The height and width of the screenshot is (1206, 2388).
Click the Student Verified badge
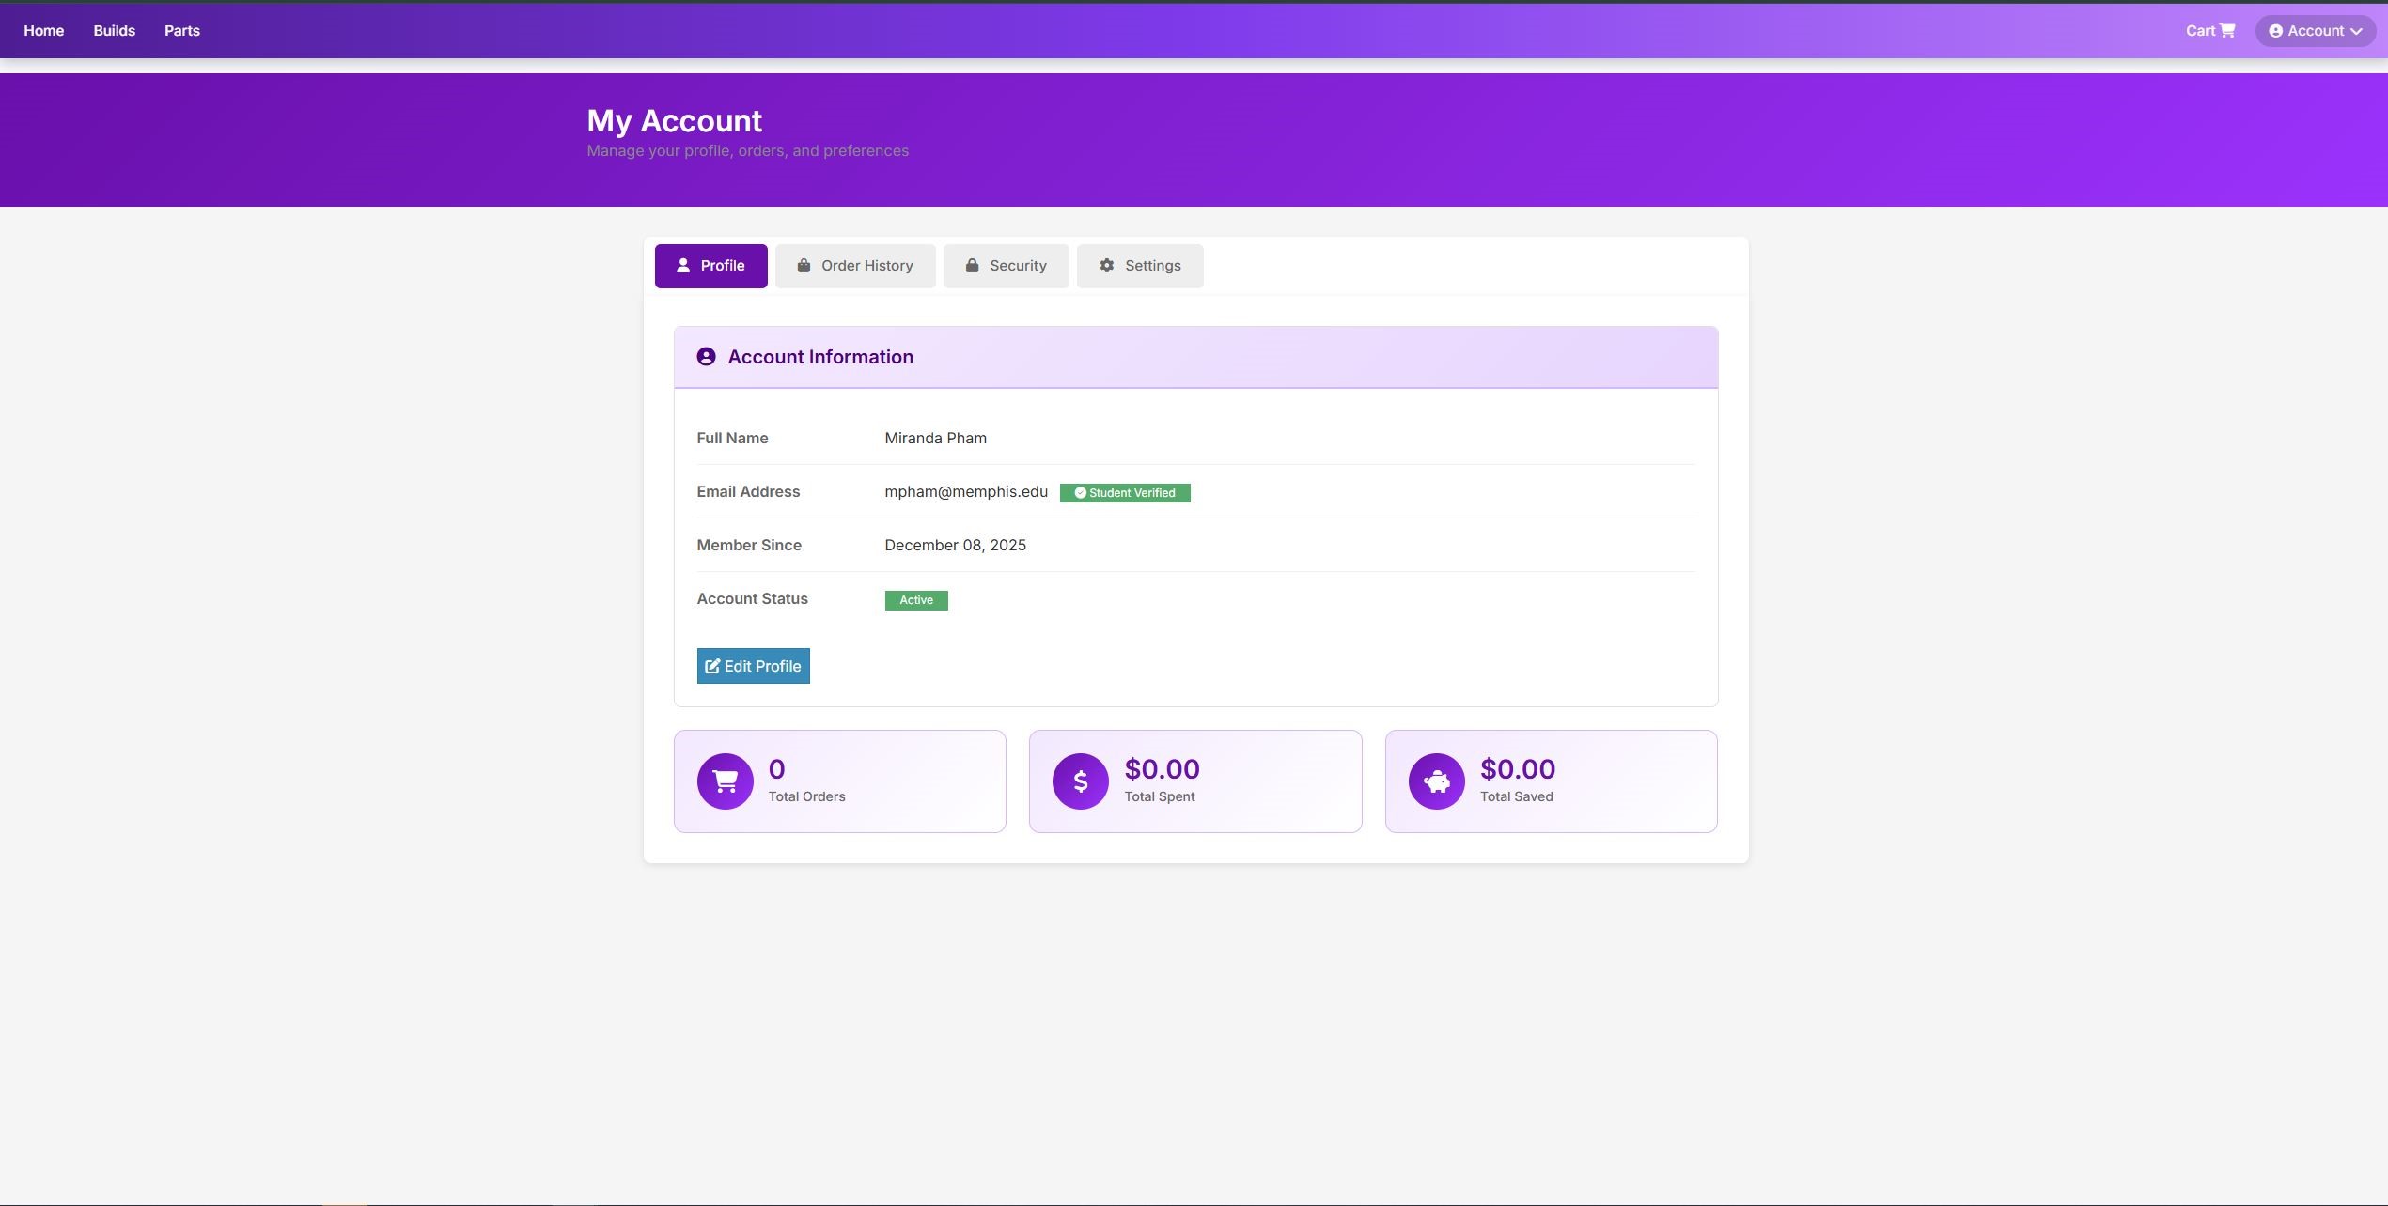[1124, 493]
